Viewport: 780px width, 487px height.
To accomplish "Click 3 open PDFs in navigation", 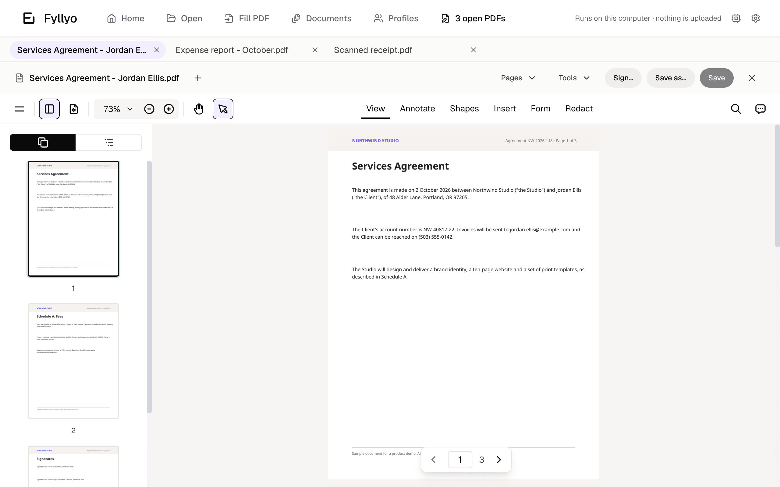I will [473, 18].
